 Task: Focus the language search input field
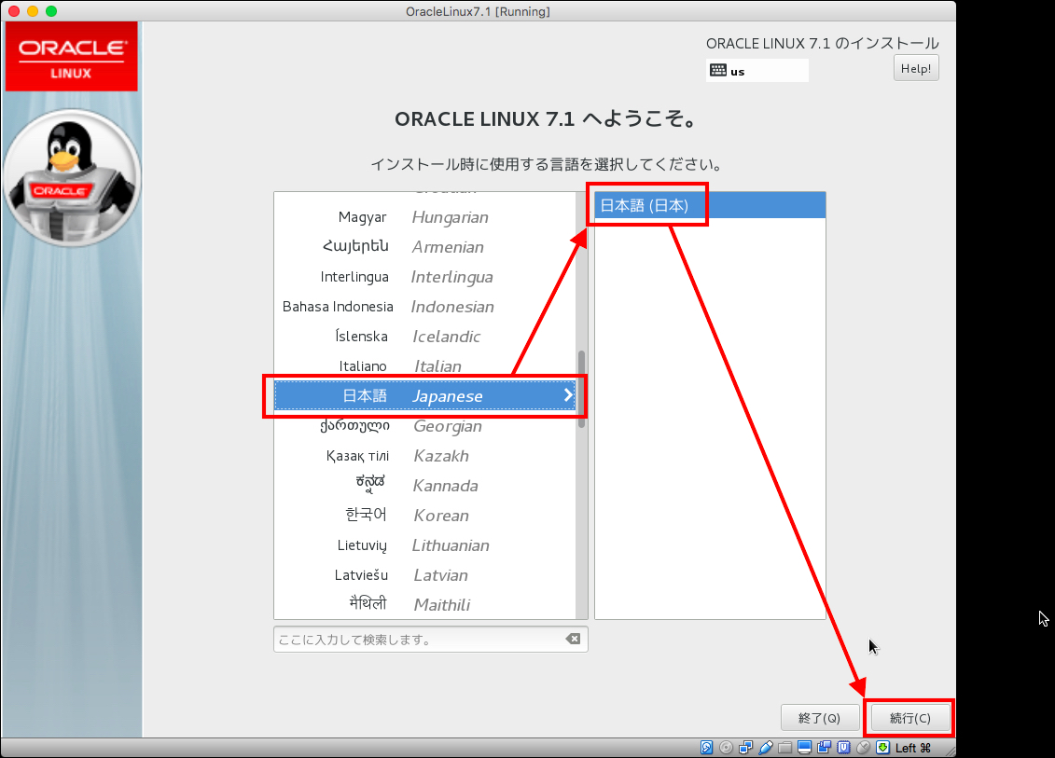415,640
